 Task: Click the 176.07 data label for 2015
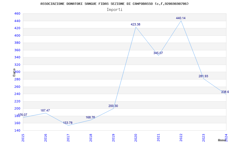pyautogui.click(x=23, y=115)
